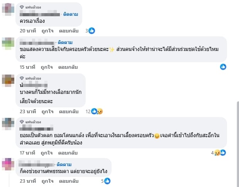The width and height of the screenshot is (239, 187).
Task: Follow the top commenter via ติดตาม
Action: [71, 14]
